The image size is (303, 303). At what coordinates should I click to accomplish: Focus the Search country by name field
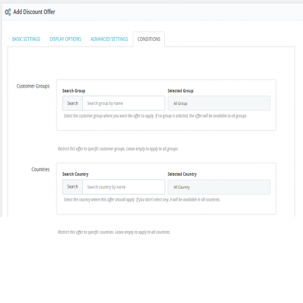(124, 187)
